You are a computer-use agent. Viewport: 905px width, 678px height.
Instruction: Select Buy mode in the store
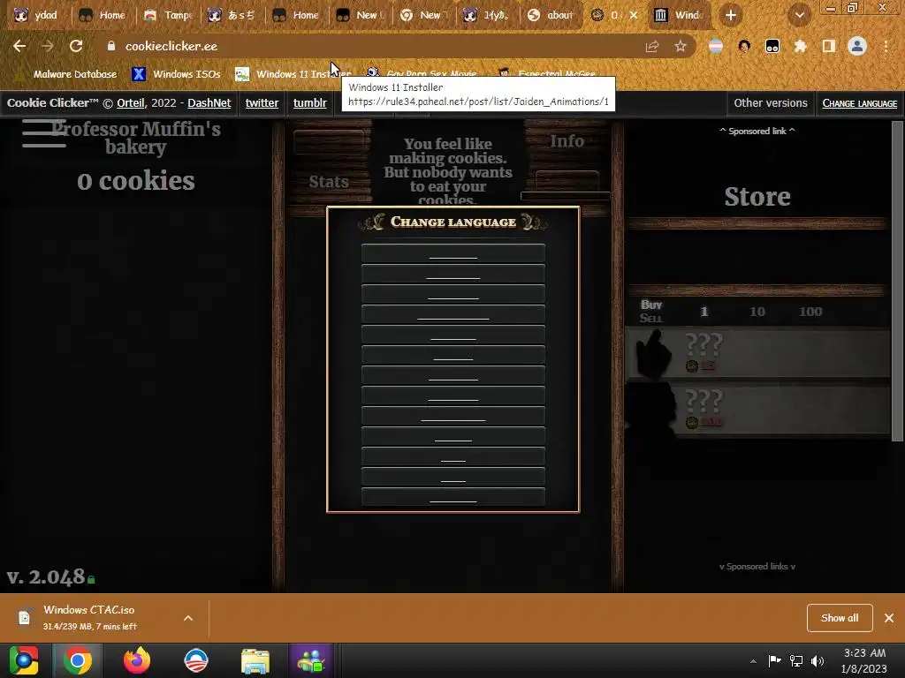click(651, 305)
